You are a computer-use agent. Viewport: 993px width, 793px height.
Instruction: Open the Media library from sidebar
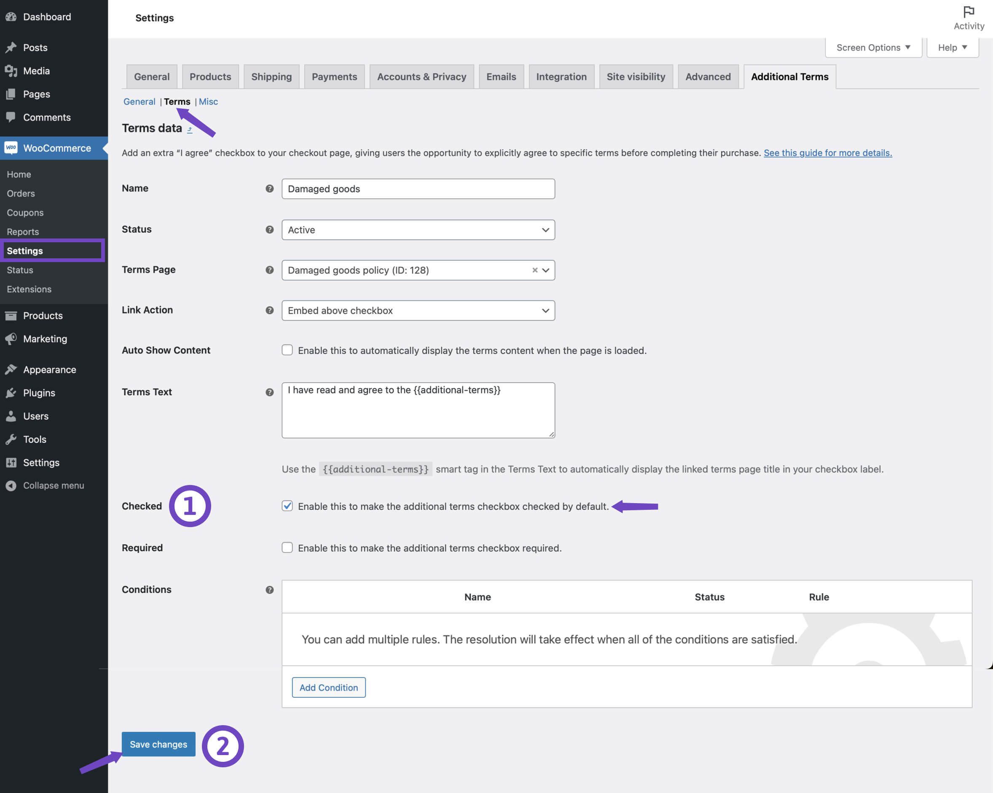pos(36,70)
